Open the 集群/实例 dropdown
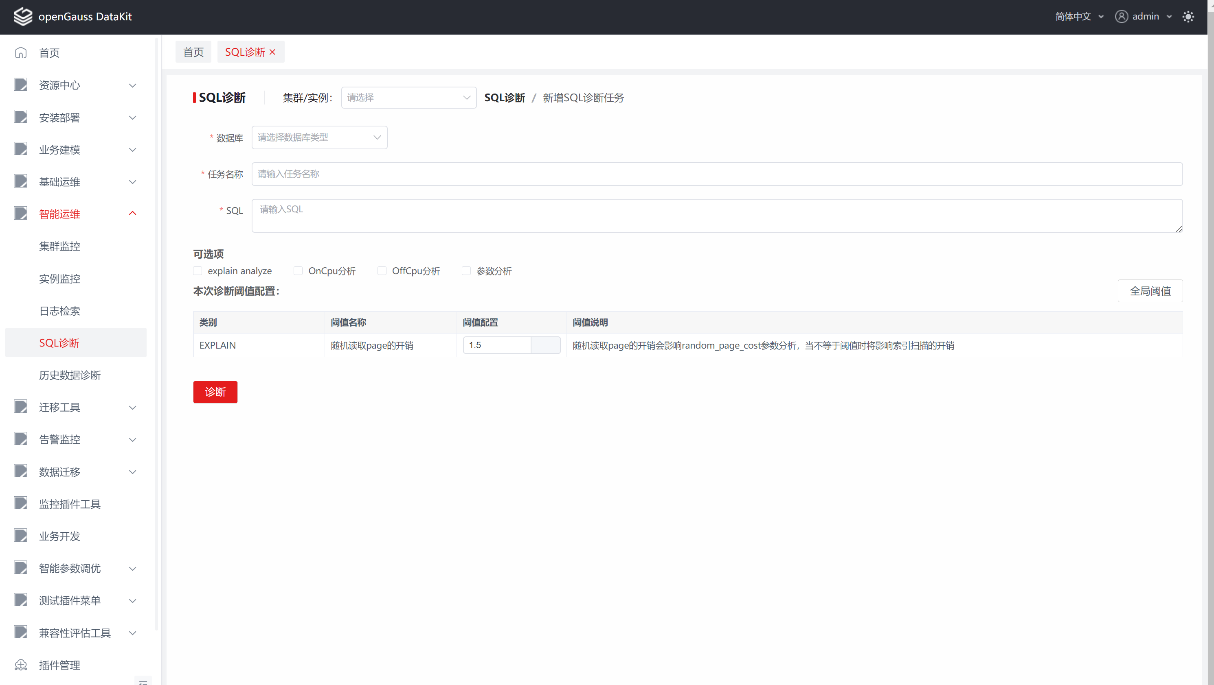This screenshot has width=1214, height=685. click(x=408, y=98)
